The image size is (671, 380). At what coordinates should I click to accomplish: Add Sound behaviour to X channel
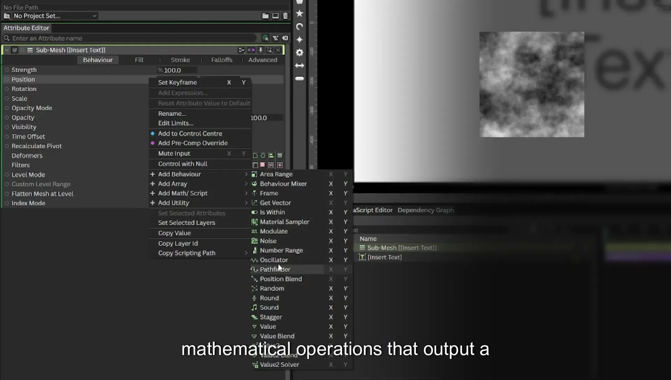pyautogui.click(x=331, y=307)
